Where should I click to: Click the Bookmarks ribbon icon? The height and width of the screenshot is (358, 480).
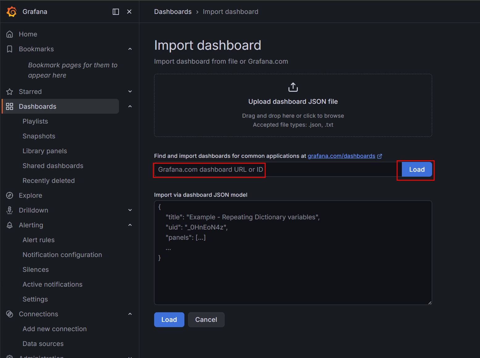point(10,49)
